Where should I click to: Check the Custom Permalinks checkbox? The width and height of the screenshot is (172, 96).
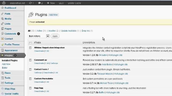click(30, 79)
